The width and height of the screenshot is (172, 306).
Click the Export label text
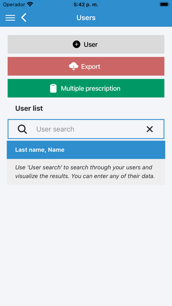click(x=91, y=66)
